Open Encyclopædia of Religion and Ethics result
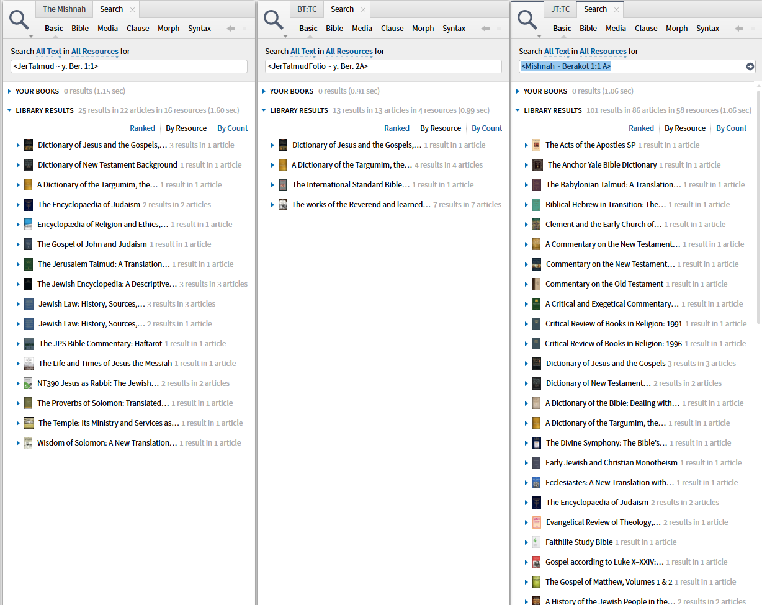The height and width of the screenshot is (605, 762). click(x=102, y=225)
